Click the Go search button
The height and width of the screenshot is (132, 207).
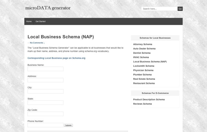[x=180, y=9]
